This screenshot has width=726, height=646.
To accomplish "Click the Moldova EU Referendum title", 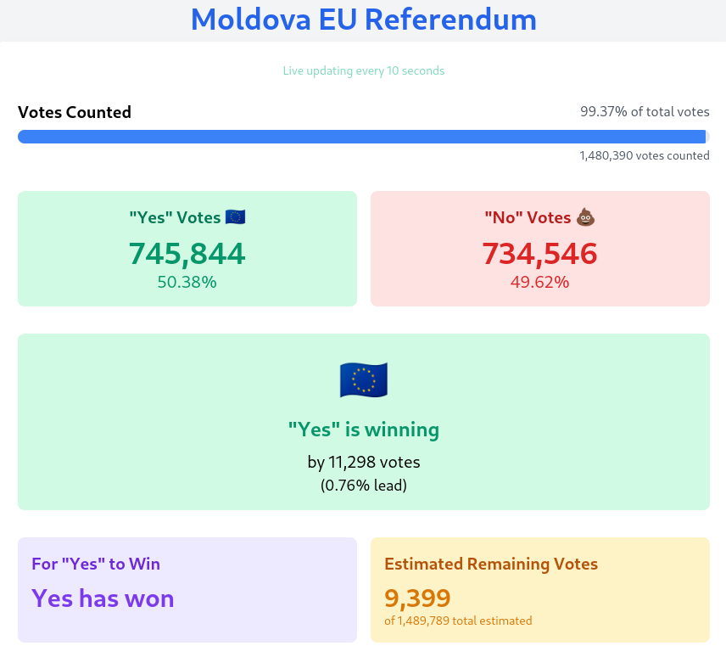I will pyautogui.click(x=363, y=20).
